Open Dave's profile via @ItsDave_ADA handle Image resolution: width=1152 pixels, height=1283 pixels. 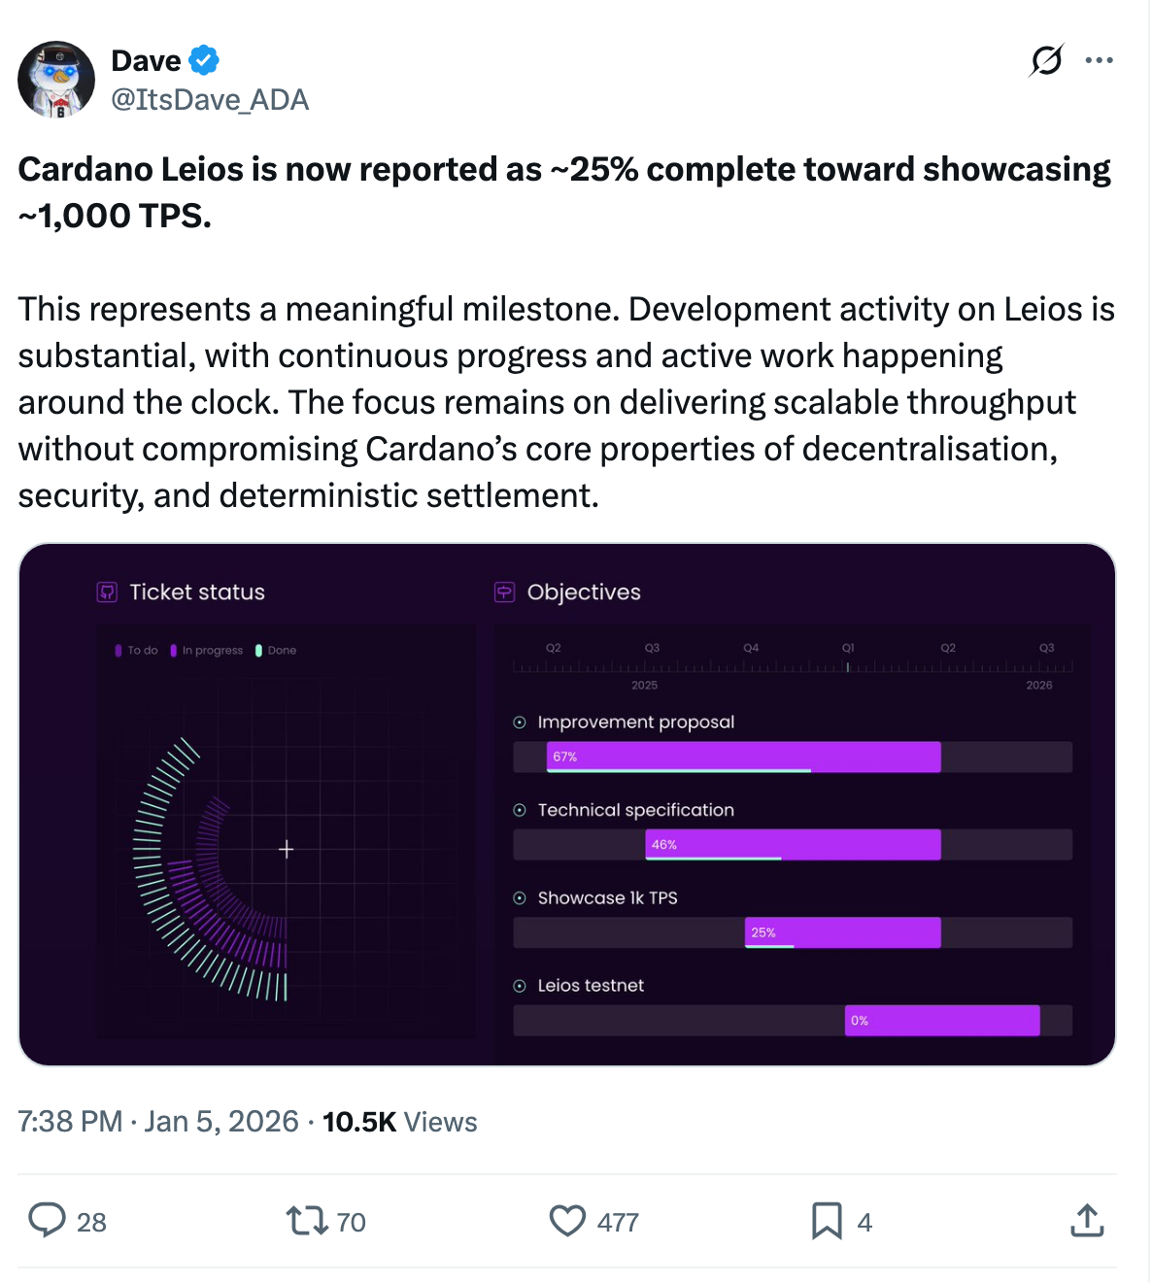[211, 99]
